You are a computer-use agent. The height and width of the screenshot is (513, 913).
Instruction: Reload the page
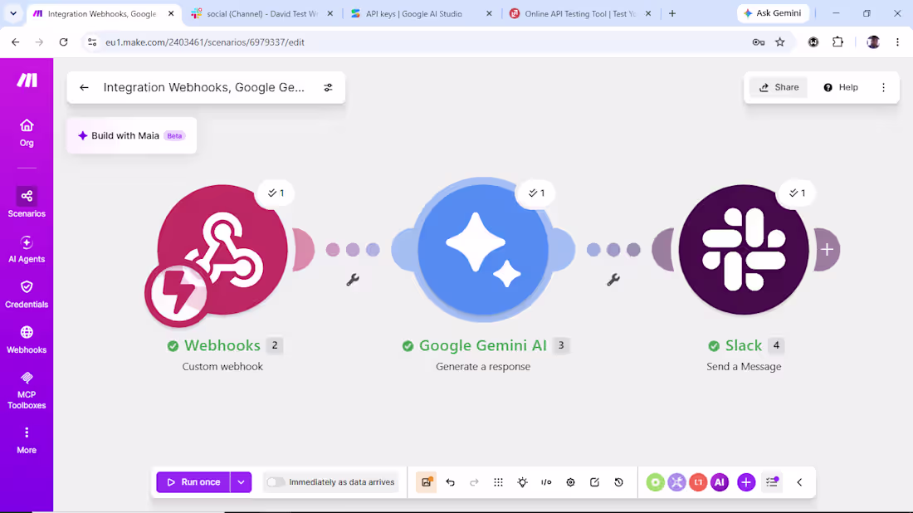(x=63, y=42)
